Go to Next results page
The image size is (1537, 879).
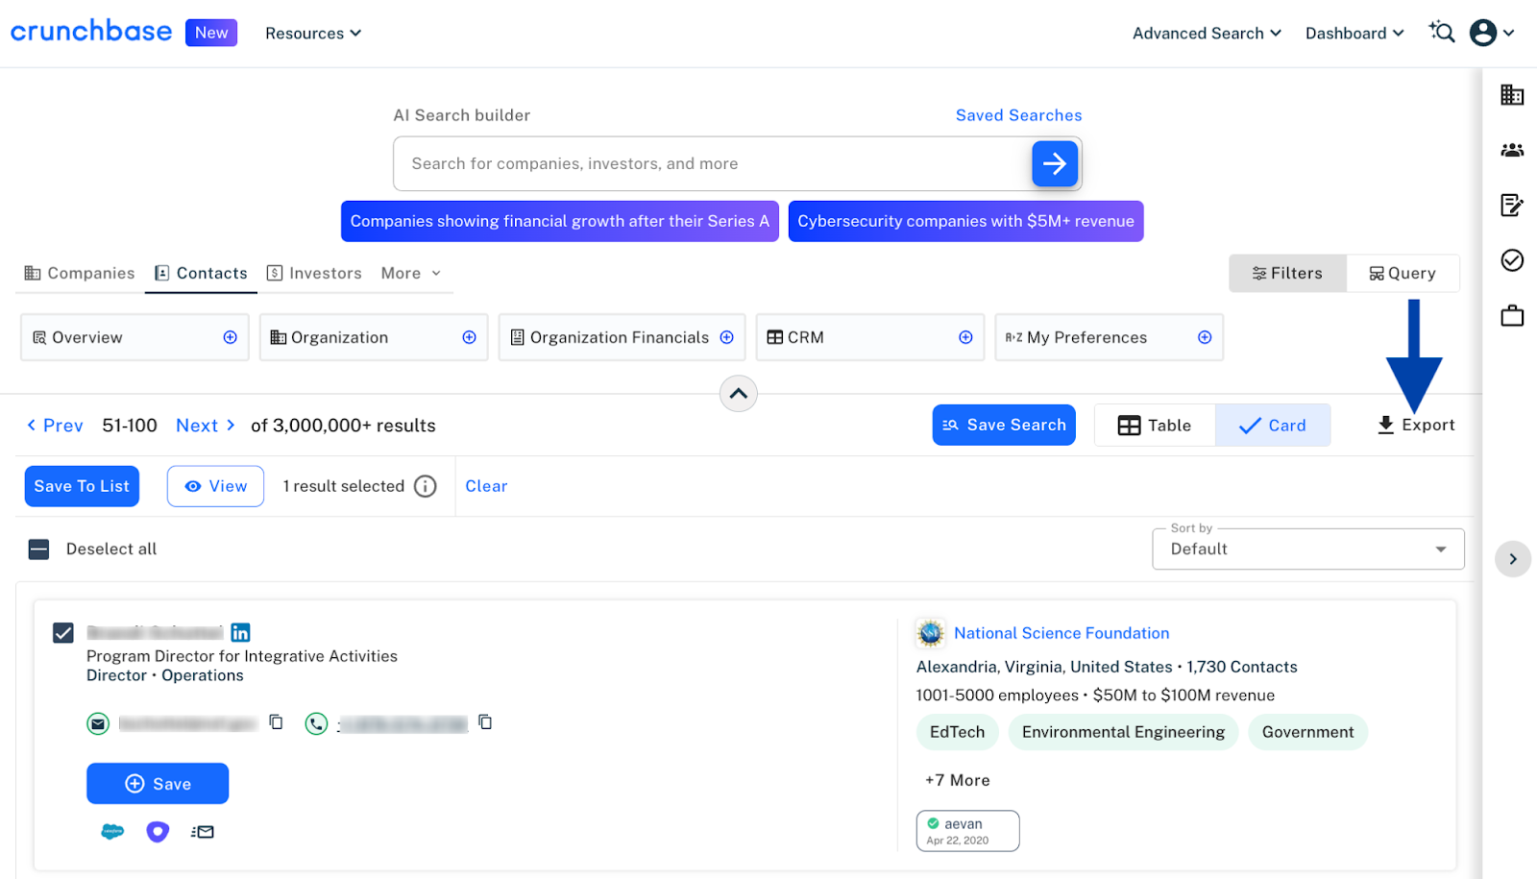point(206,426)
